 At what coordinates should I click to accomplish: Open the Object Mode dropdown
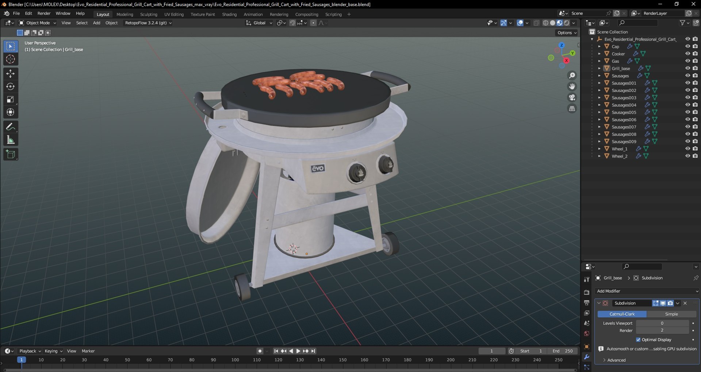click(x=38, y=23)
